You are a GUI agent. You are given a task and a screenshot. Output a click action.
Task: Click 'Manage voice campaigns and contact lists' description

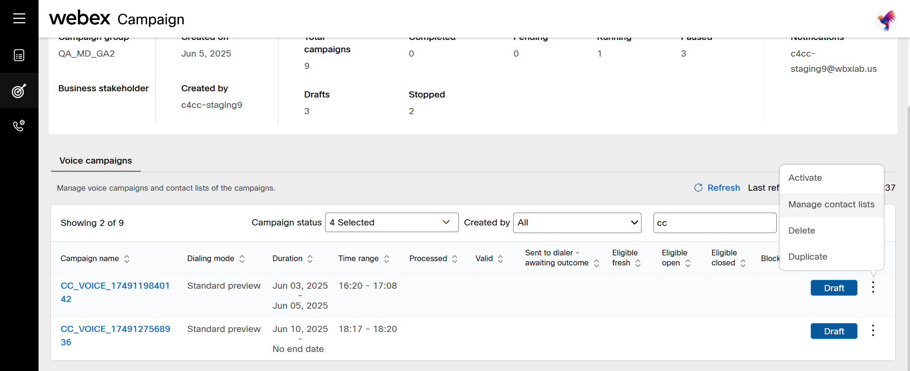point(166,188)
